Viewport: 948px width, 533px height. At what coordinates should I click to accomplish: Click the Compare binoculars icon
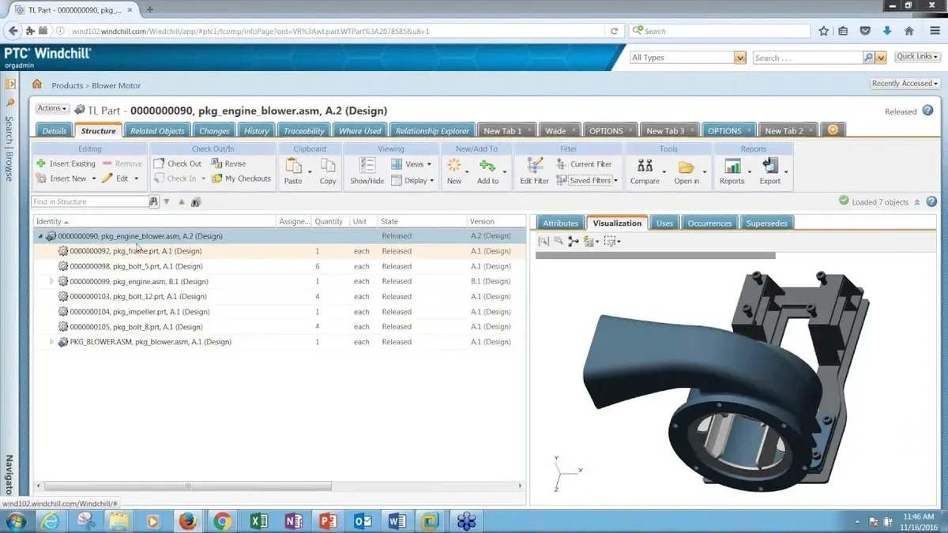645,167
